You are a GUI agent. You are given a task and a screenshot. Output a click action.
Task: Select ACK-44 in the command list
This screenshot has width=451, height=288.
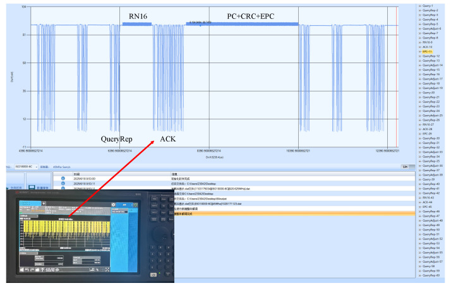(428, 202)
